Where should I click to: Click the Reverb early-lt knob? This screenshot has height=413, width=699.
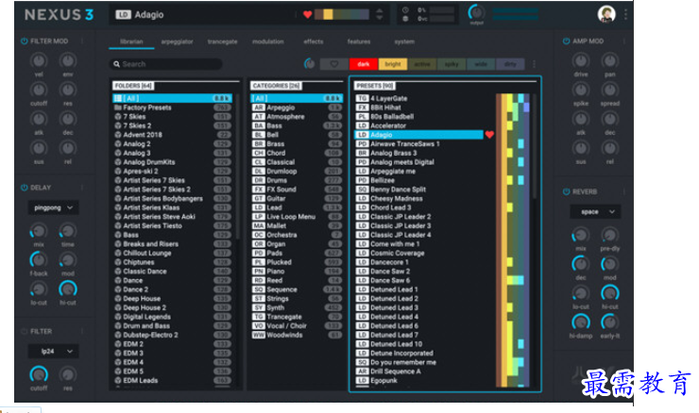click(x=610, y=322)
